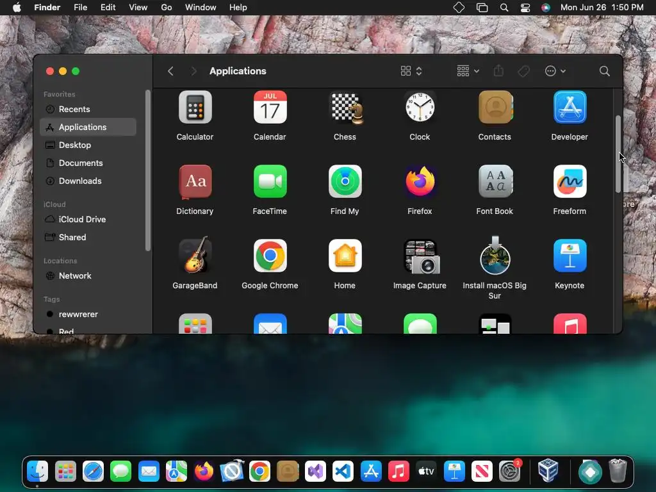Image resolution: width=656 pixels, height=492 pixels.
Task: Click the date and time display
Action: (602, 8)
